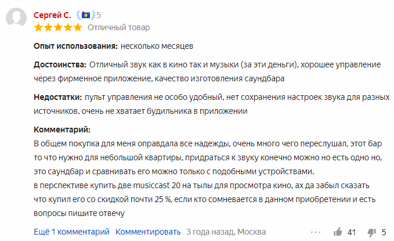The width and height of the screenshot is (394, 241).
Task: Expand the "Ещё 1 комментарий" thread
Action: (x=71, y=232)
